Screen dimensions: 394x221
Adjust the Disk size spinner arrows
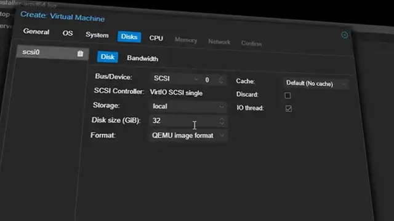pos(222,122)
